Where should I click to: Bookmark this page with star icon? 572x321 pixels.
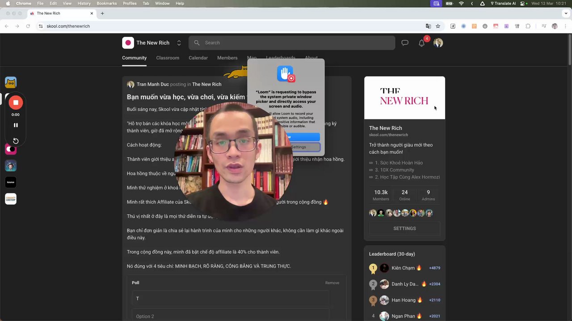coord(438,26)
